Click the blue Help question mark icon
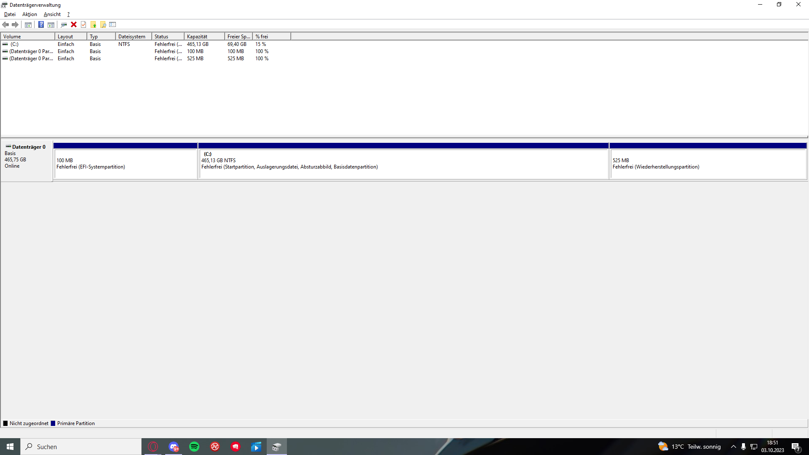The height and width of the screenshot is (455, 809). coord(41,24)
